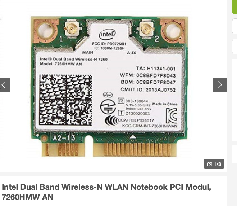Click antenna connector labeled 2 in photo
The height and width of the screenshot is (206, 237).
(146, 29)
